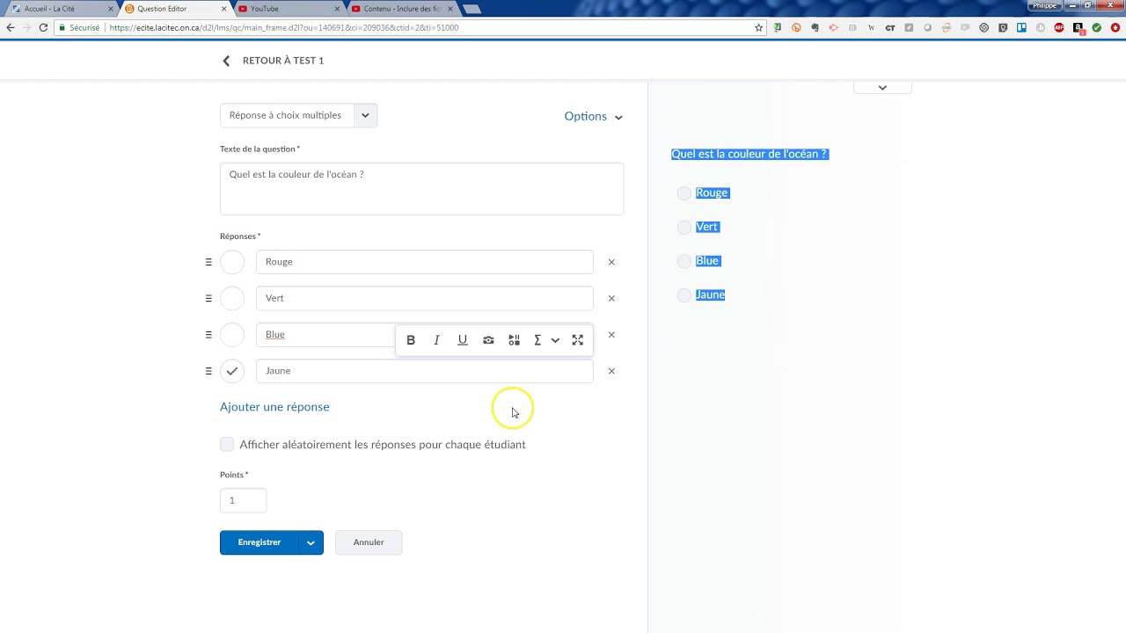Go back in browser history
The height and width of the screenshot is (633, 1126).
point(11,27)
